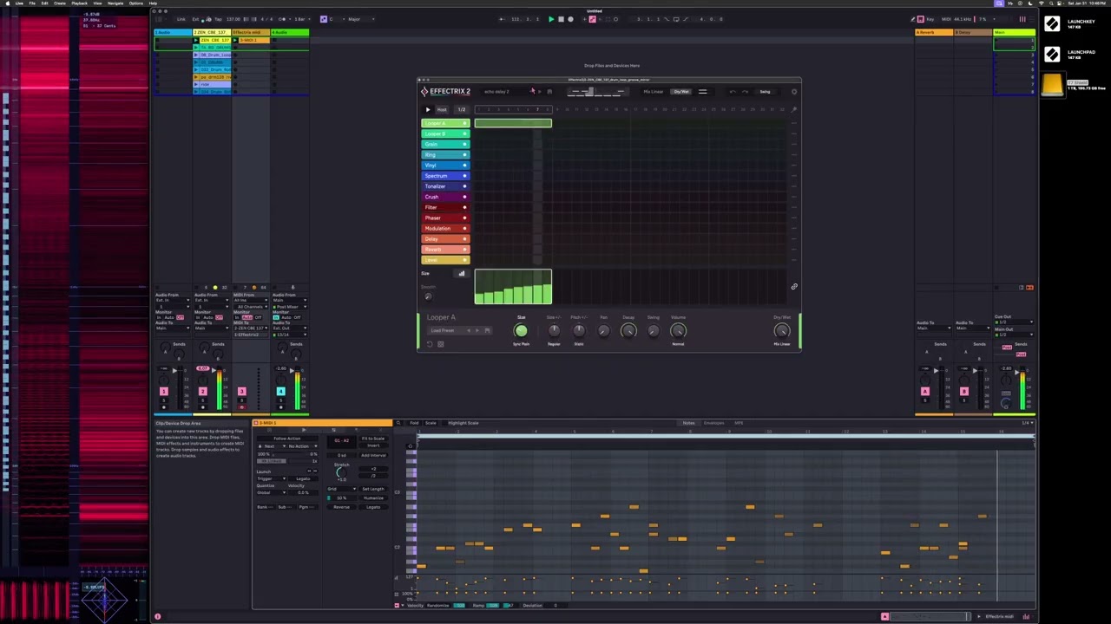Click the link chain icon beside the modulation lane
Viewport: 1111px width, 624px height.
(x=794, y=286)
